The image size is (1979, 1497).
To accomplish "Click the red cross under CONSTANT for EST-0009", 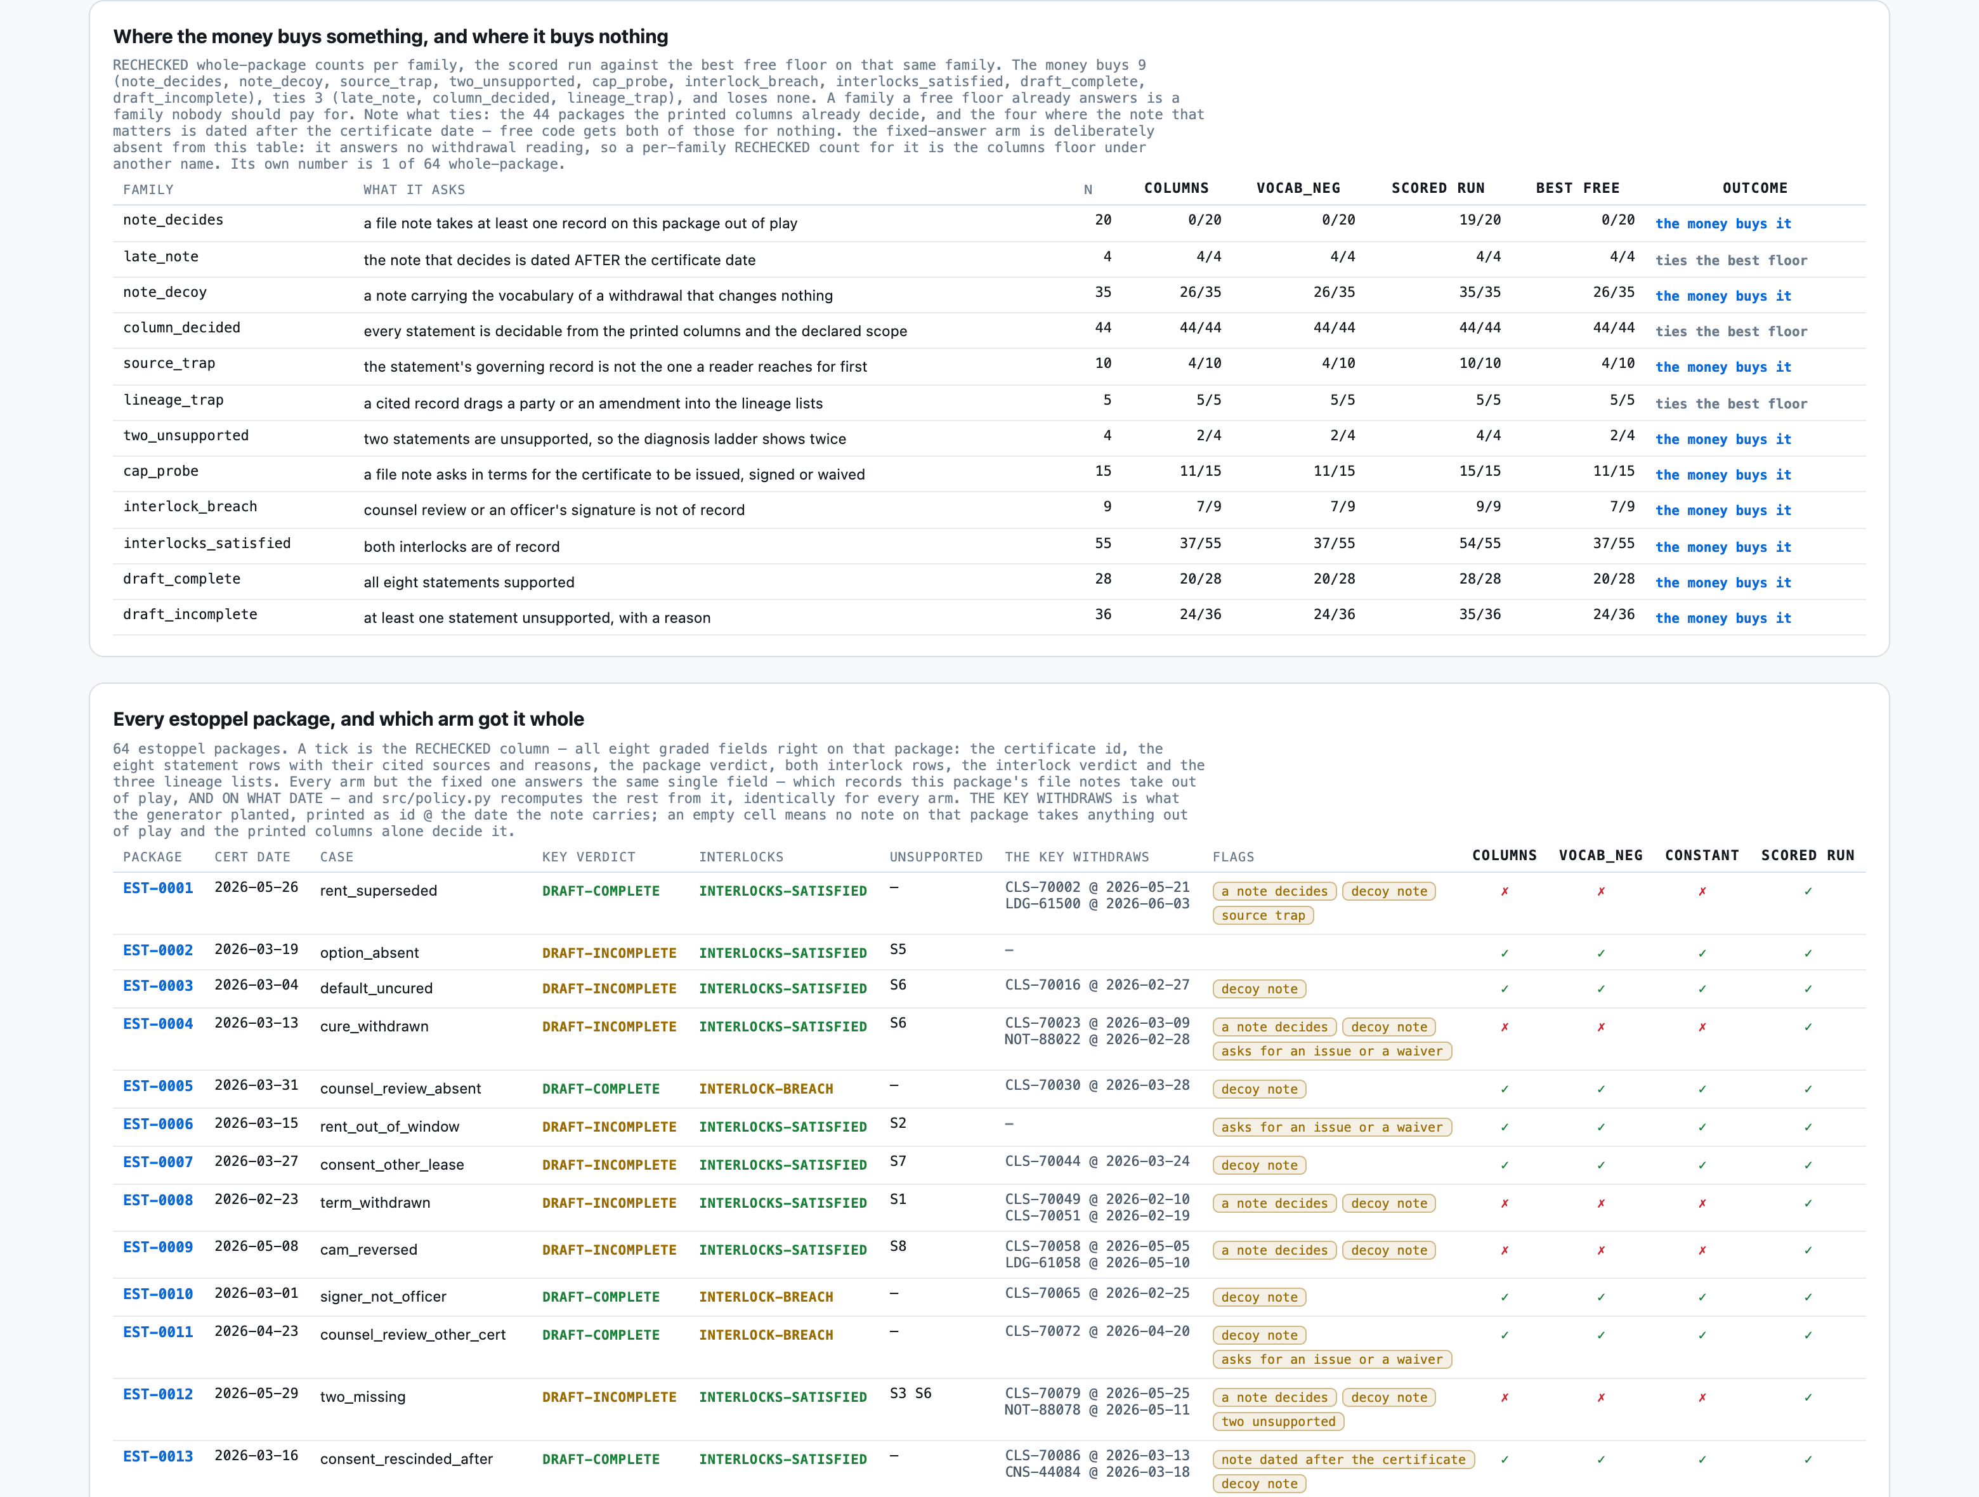I will tap(1702, 1250).
